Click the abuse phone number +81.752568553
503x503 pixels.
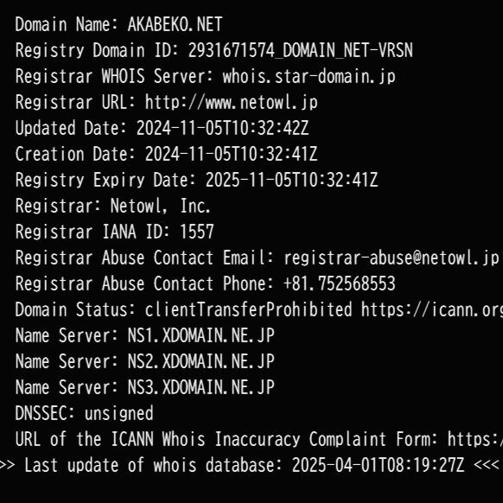[x=340, y=283]
